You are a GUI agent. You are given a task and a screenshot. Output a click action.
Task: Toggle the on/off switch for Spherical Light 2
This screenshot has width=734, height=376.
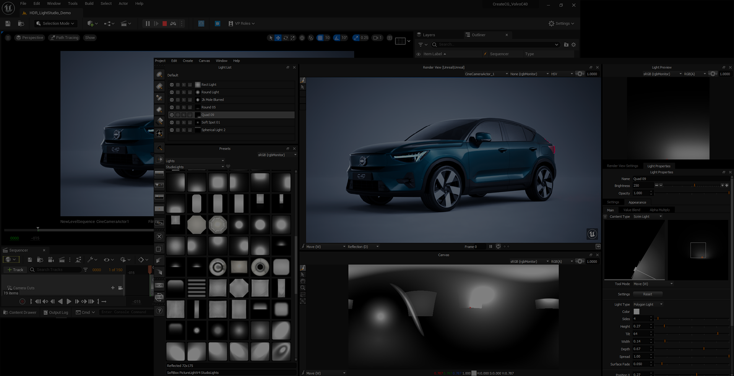pyautogui.click(x=172, y=130)
